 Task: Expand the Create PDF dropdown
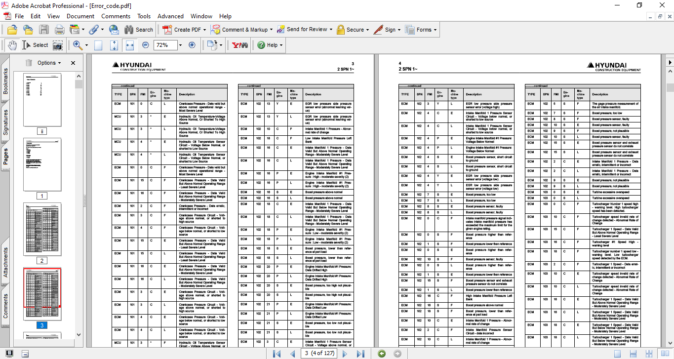(x=205, y=30)
